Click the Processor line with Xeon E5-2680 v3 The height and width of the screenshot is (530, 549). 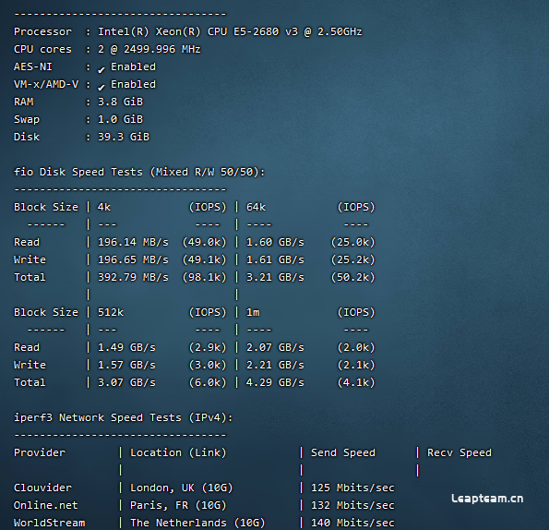click(x=187, y=32)
